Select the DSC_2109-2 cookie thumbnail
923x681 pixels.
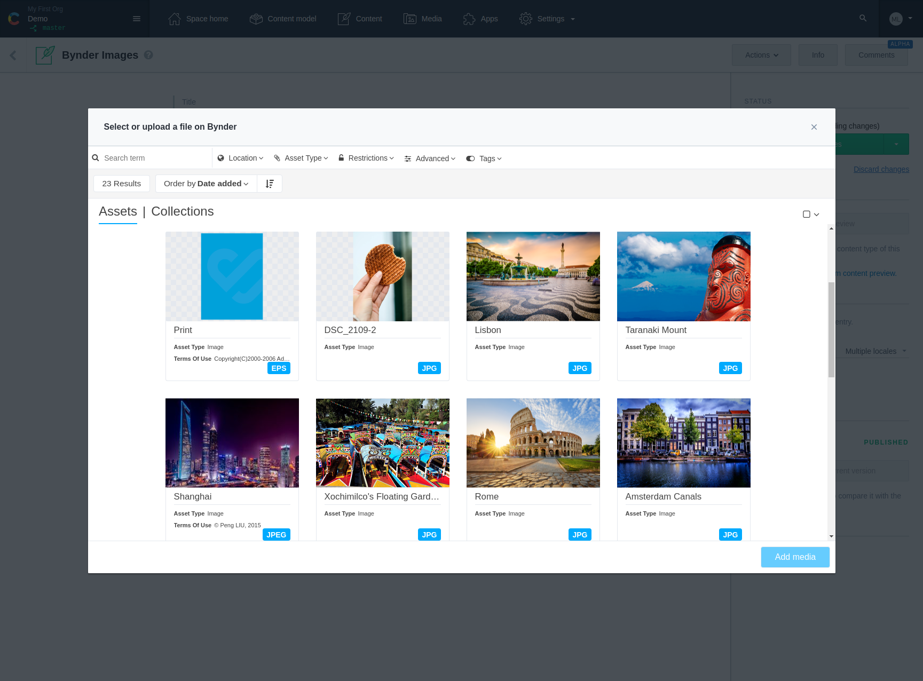pyautogui.click(x=383, y=276)
